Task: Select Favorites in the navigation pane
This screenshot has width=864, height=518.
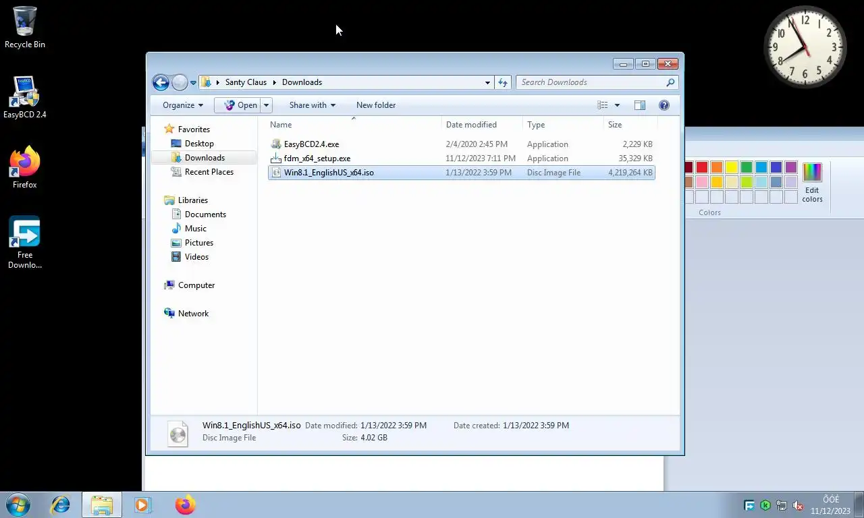Action: (194, 129)
